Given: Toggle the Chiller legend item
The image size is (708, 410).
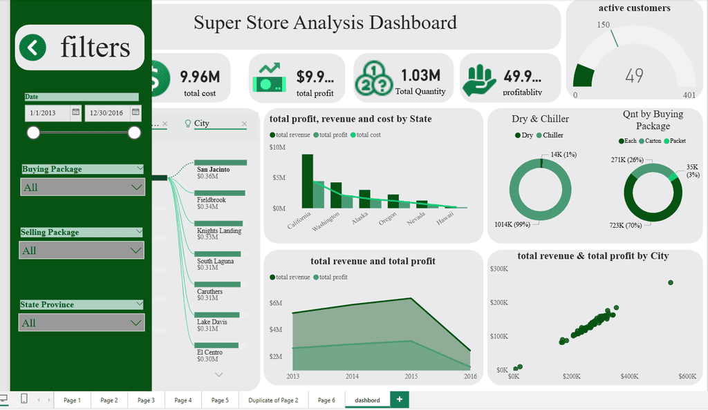Looking at the screenshot, I should 550,135.
